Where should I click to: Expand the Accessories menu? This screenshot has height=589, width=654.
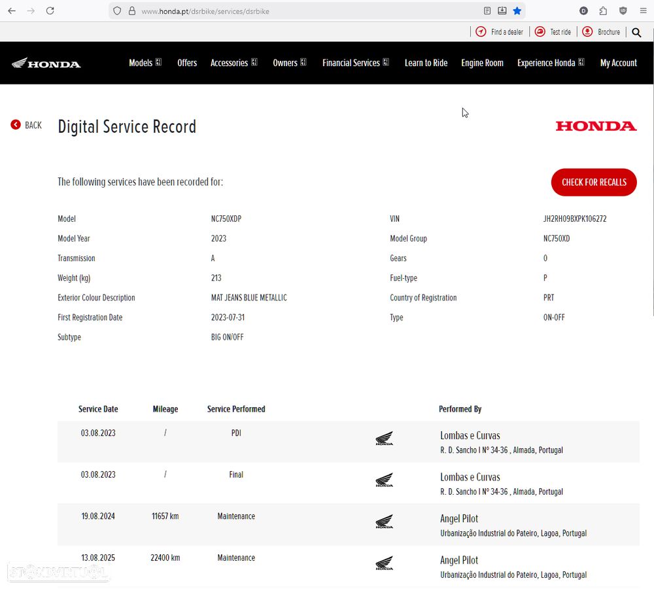(x=233, y=63)
